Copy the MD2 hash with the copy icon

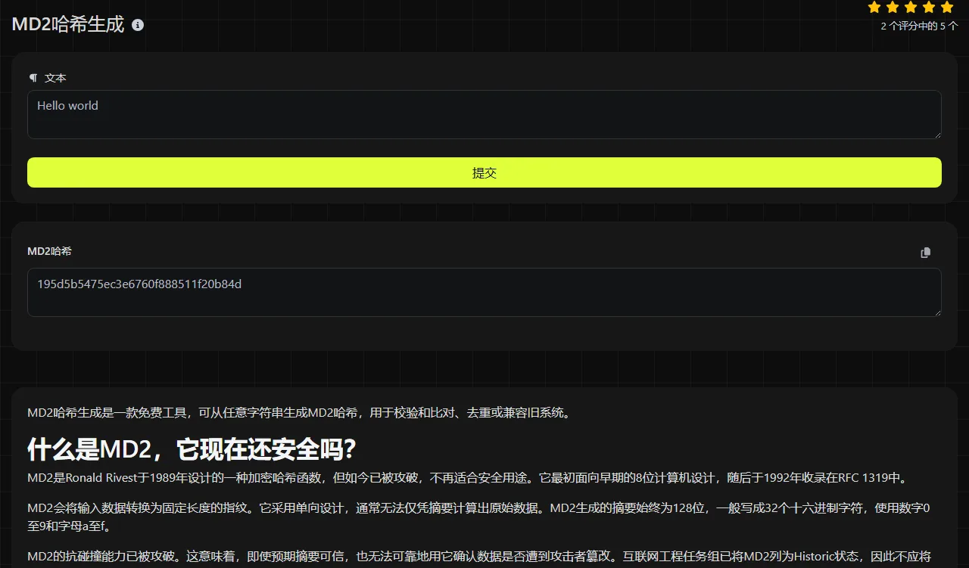(925, 253)
